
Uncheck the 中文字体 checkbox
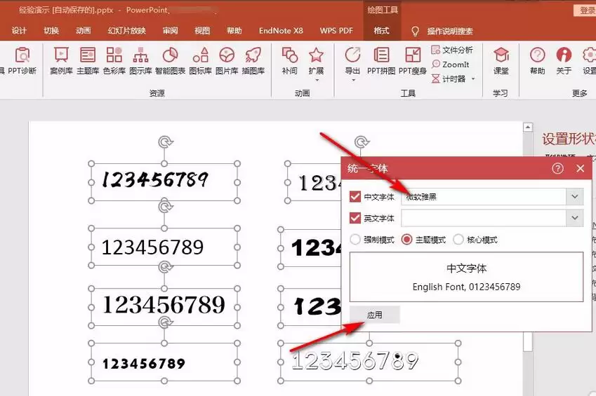(355, 197)
